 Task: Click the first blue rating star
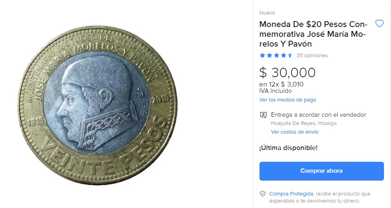262,55
